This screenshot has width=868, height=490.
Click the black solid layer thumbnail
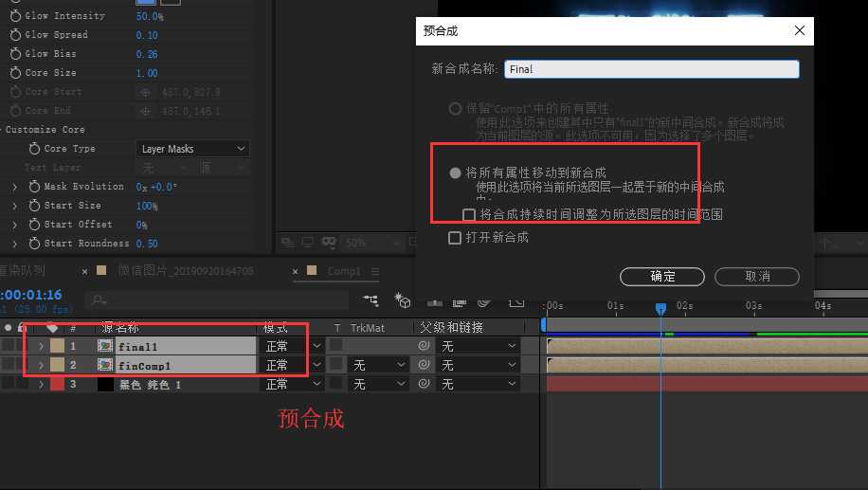tap(105, 384)
